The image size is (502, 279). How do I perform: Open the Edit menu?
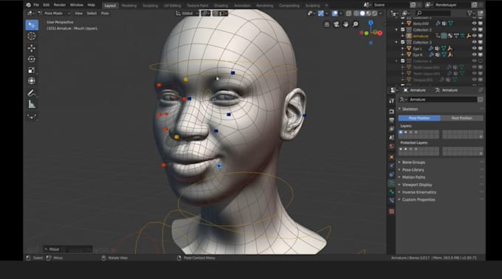point(47,5)
